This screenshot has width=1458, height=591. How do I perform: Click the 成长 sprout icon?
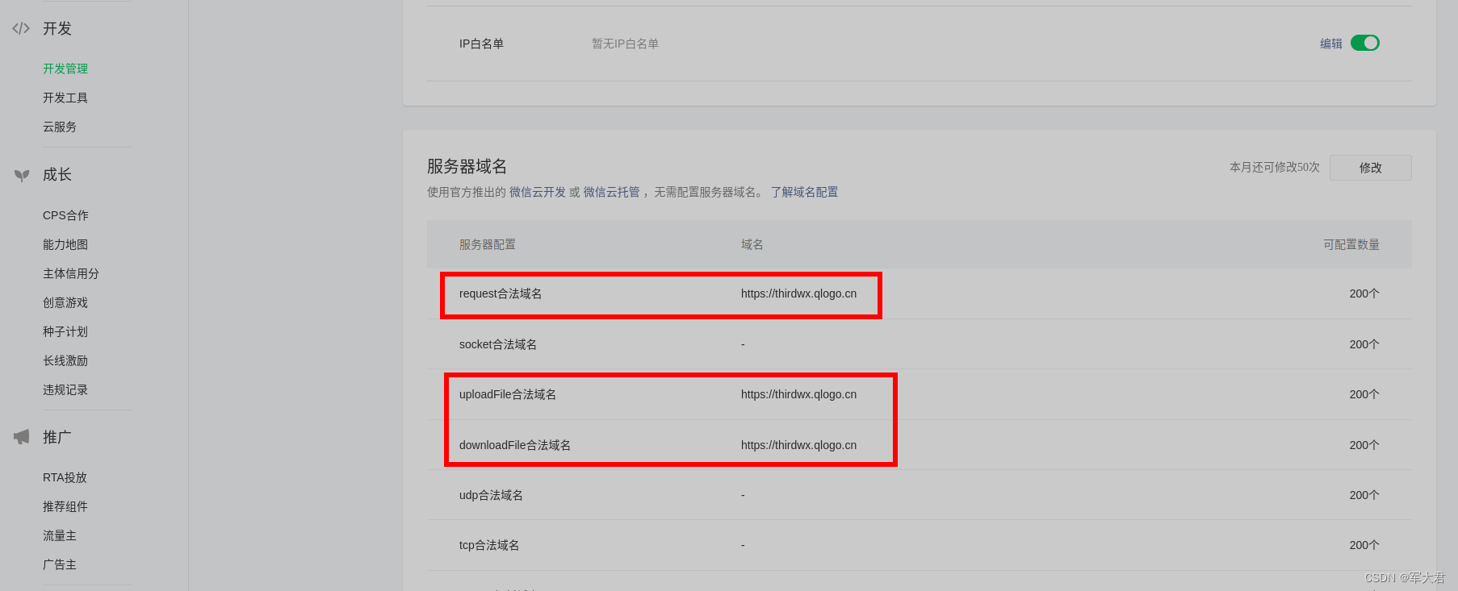pos(22,175)
